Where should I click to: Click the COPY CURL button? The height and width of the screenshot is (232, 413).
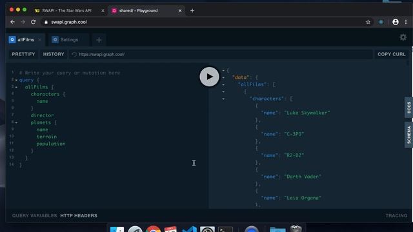coord(392,54)
